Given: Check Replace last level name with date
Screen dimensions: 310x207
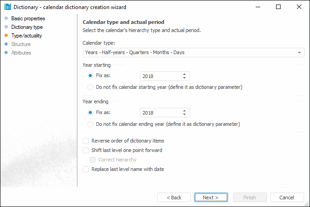Looking at the screenshot, I should 86,169.
